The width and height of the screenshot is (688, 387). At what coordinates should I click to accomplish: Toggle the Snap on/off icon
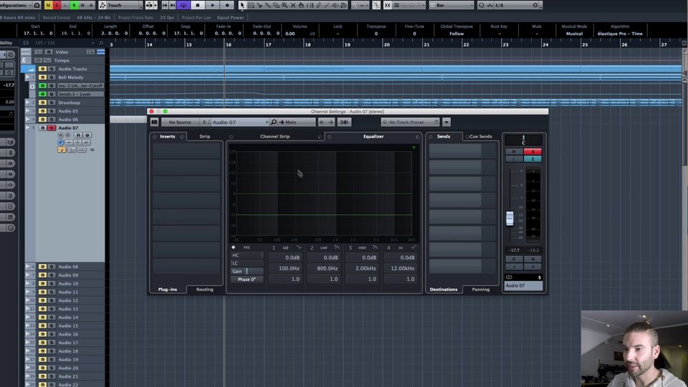click(388, 5)
